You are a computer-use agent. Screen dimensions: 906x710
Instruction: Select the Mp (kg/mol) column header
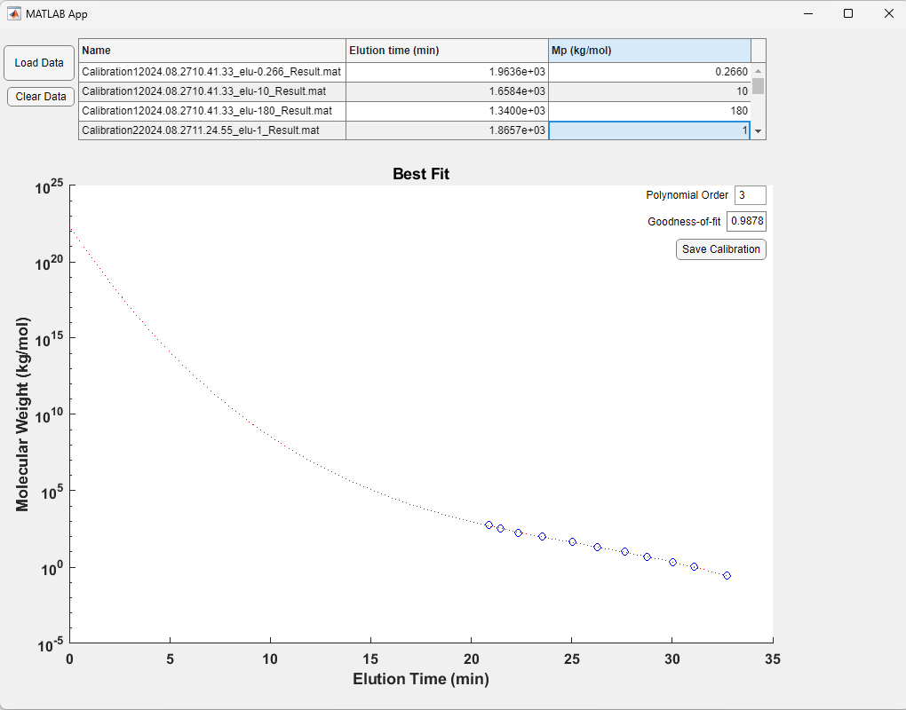tap(649, 51)
